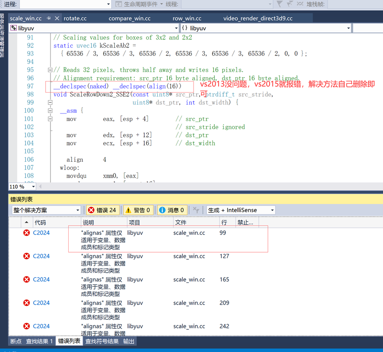383x352 pixels.
Task: Click the __declspec(naked) keyword on line 97
Action: pyautogui.click(x=81, y=86)
